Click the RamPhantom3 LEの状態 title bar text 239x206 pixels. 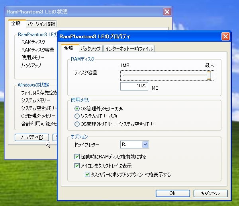[37, 12]
